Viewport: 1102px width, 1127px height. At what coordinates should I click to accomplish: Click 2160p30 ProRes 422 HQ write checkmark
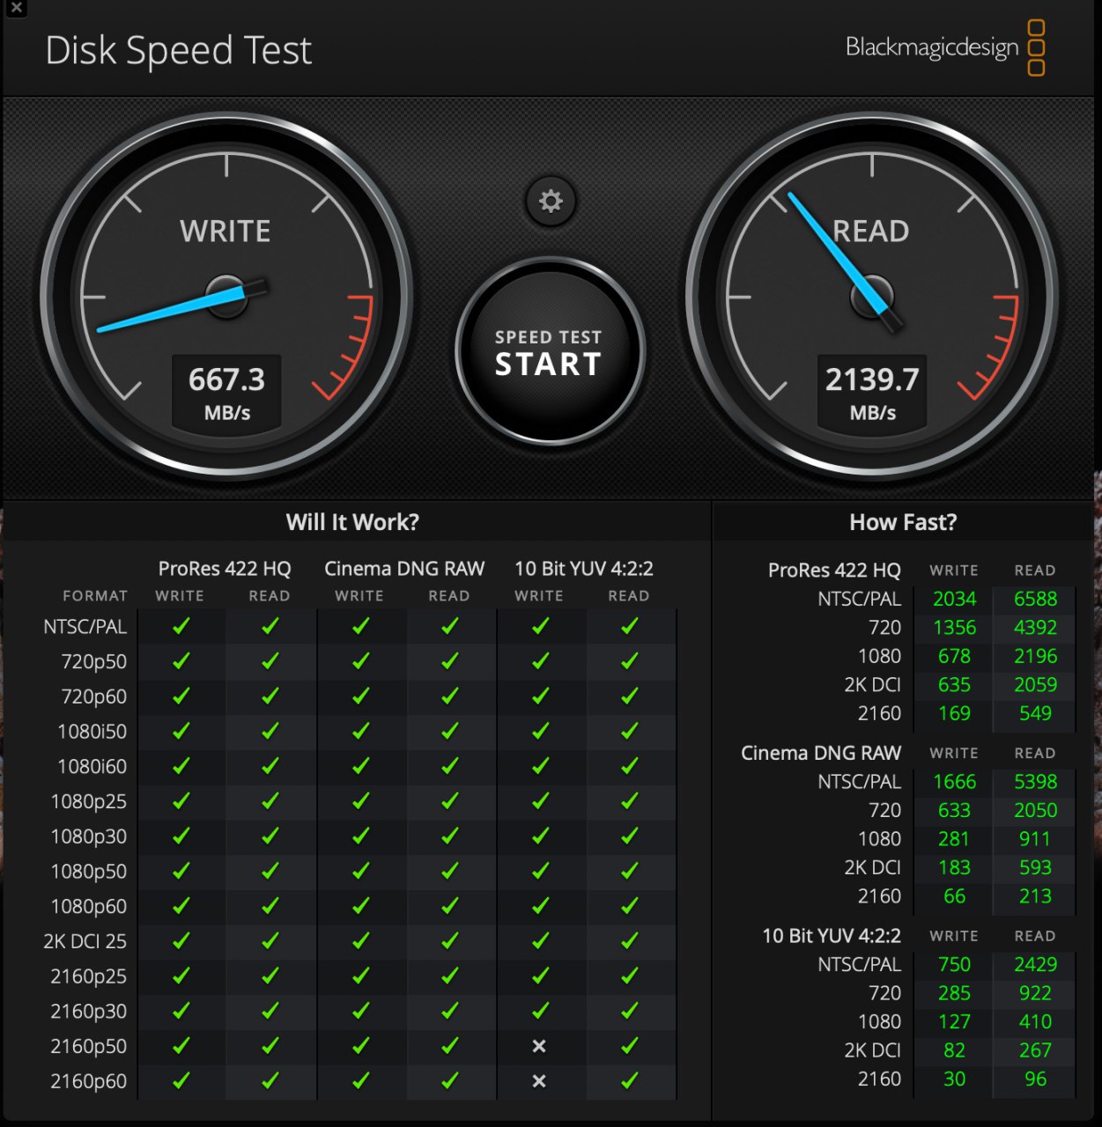click(181, 1011)
